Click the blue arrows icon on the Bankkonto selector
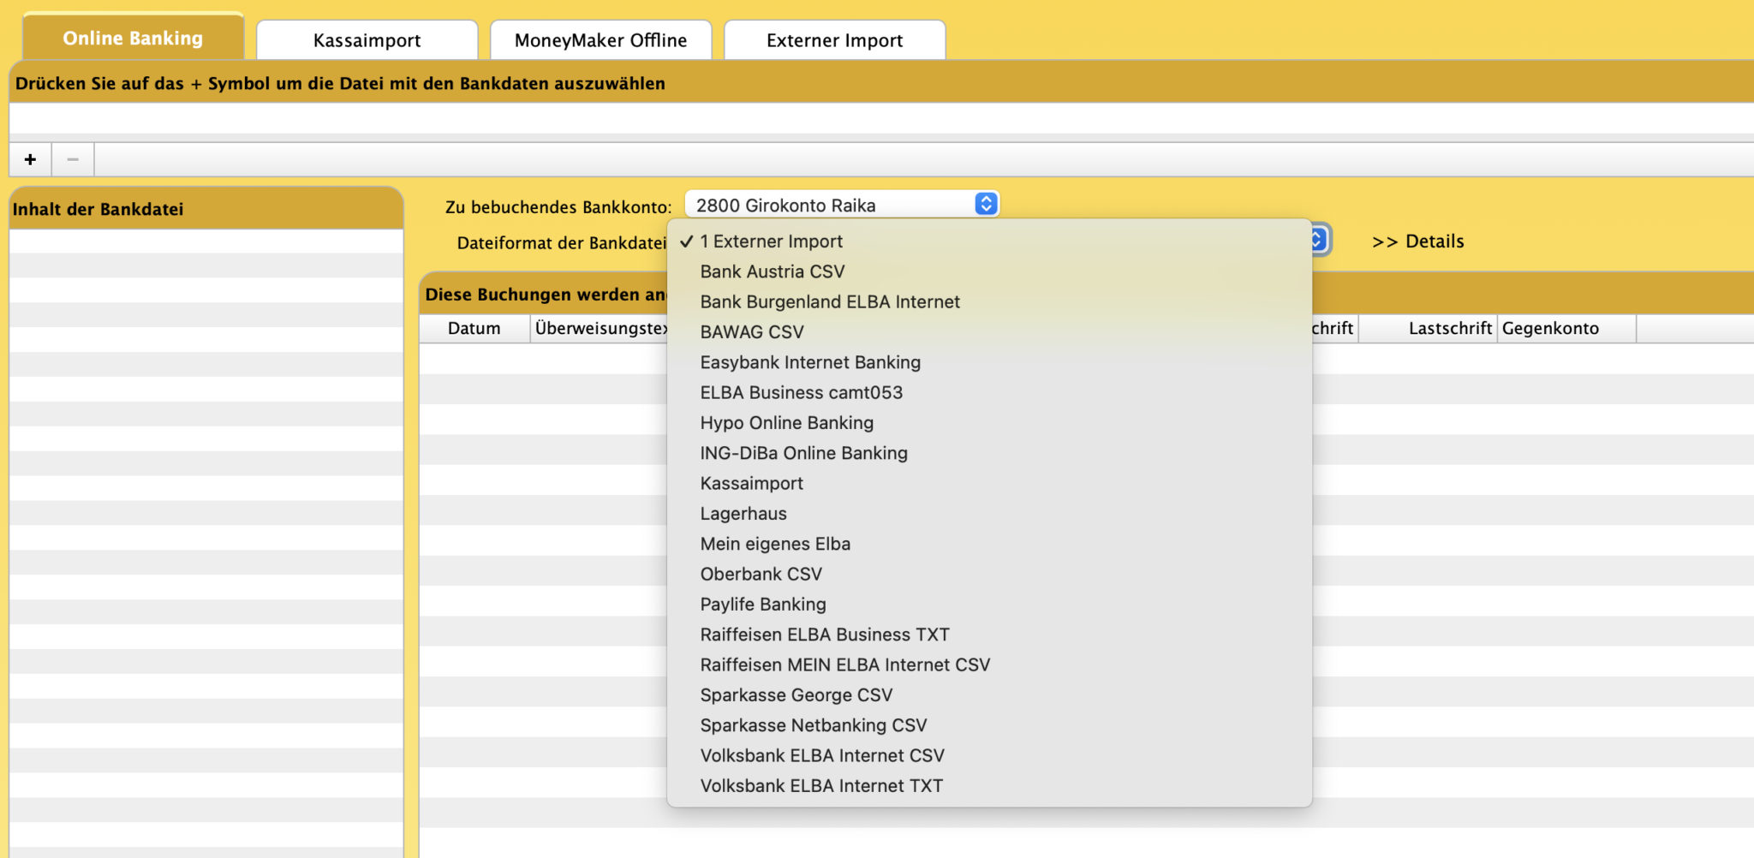 click(x=985, y=204)
